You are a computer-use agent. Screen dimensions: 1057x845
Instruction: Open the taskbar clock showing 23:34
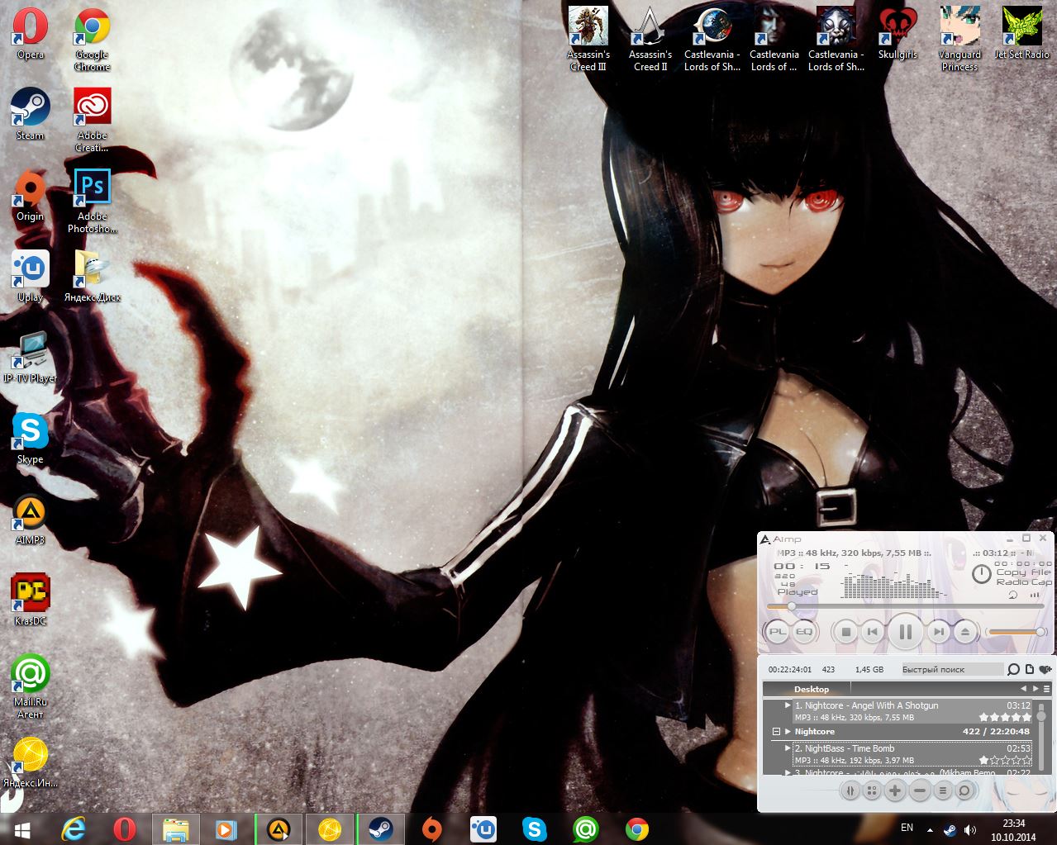(1014, 829)
